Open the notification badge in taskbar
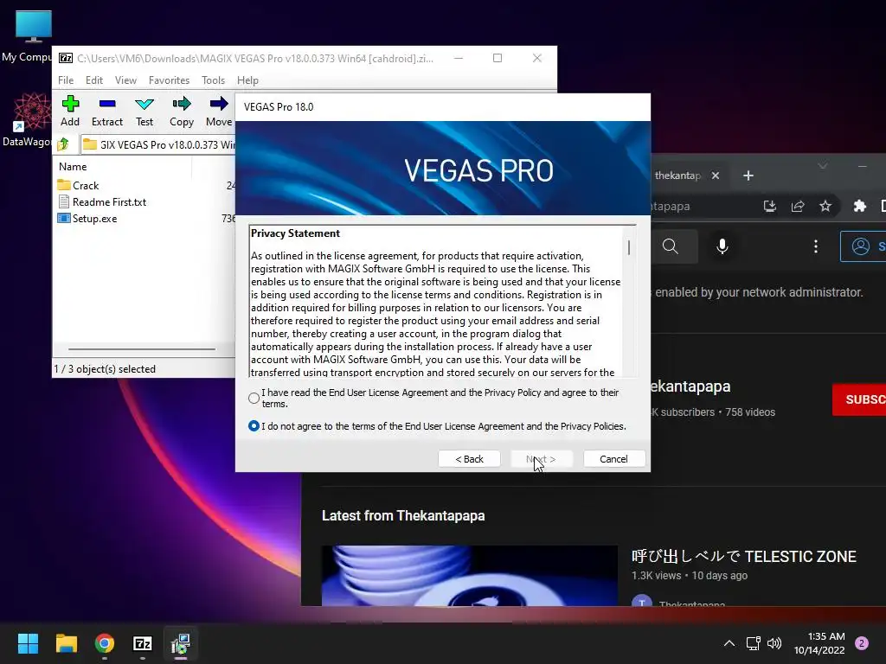886x664 pixels. (862, 643)
